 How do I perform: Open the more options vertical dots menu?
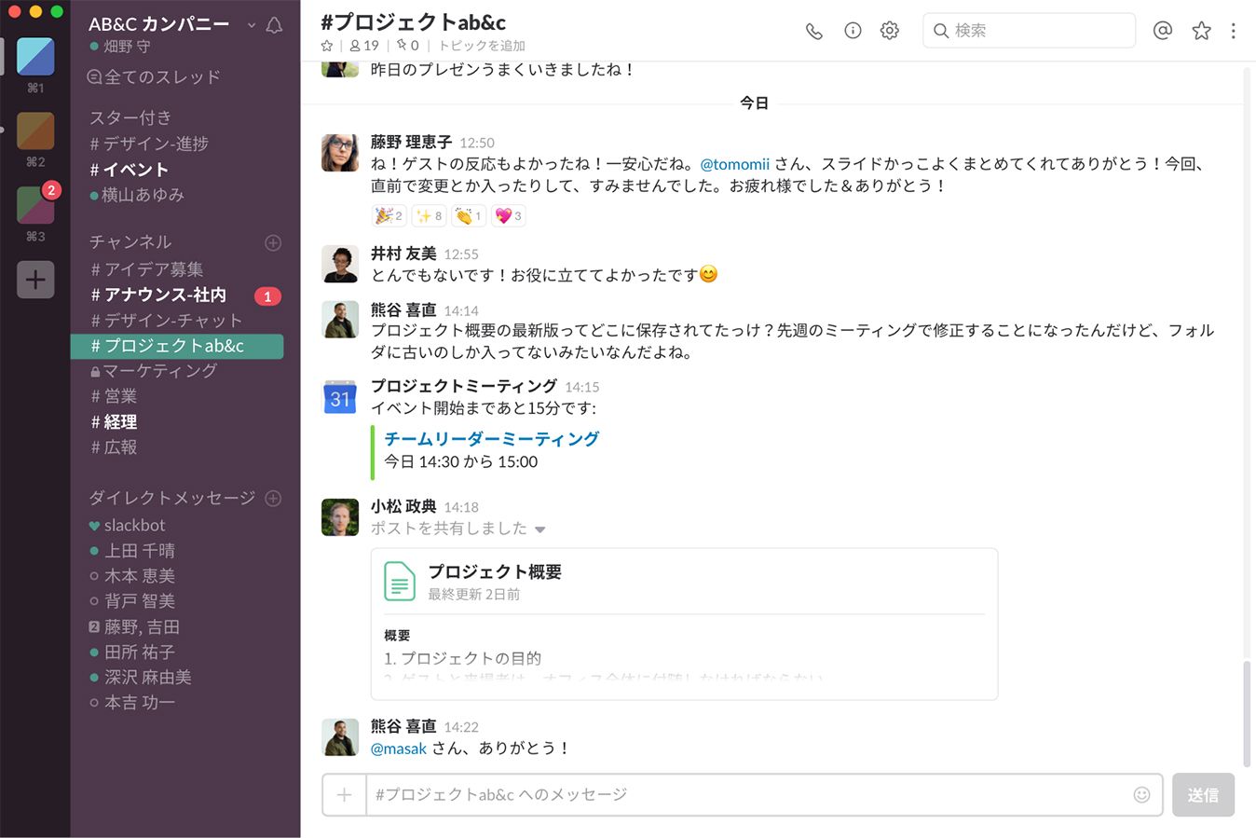point(1233,31)
